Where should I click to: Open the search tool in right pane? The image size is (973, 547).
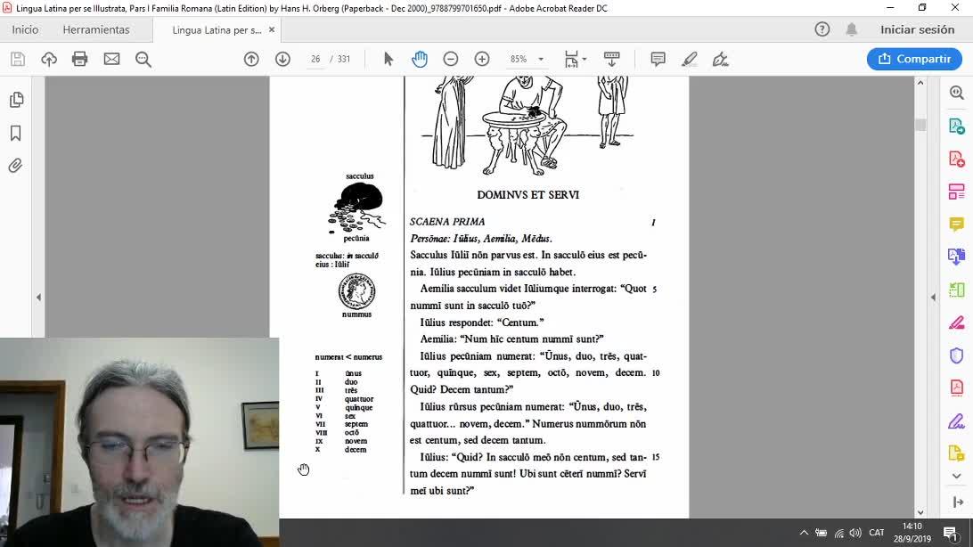[x=956, y=93]
